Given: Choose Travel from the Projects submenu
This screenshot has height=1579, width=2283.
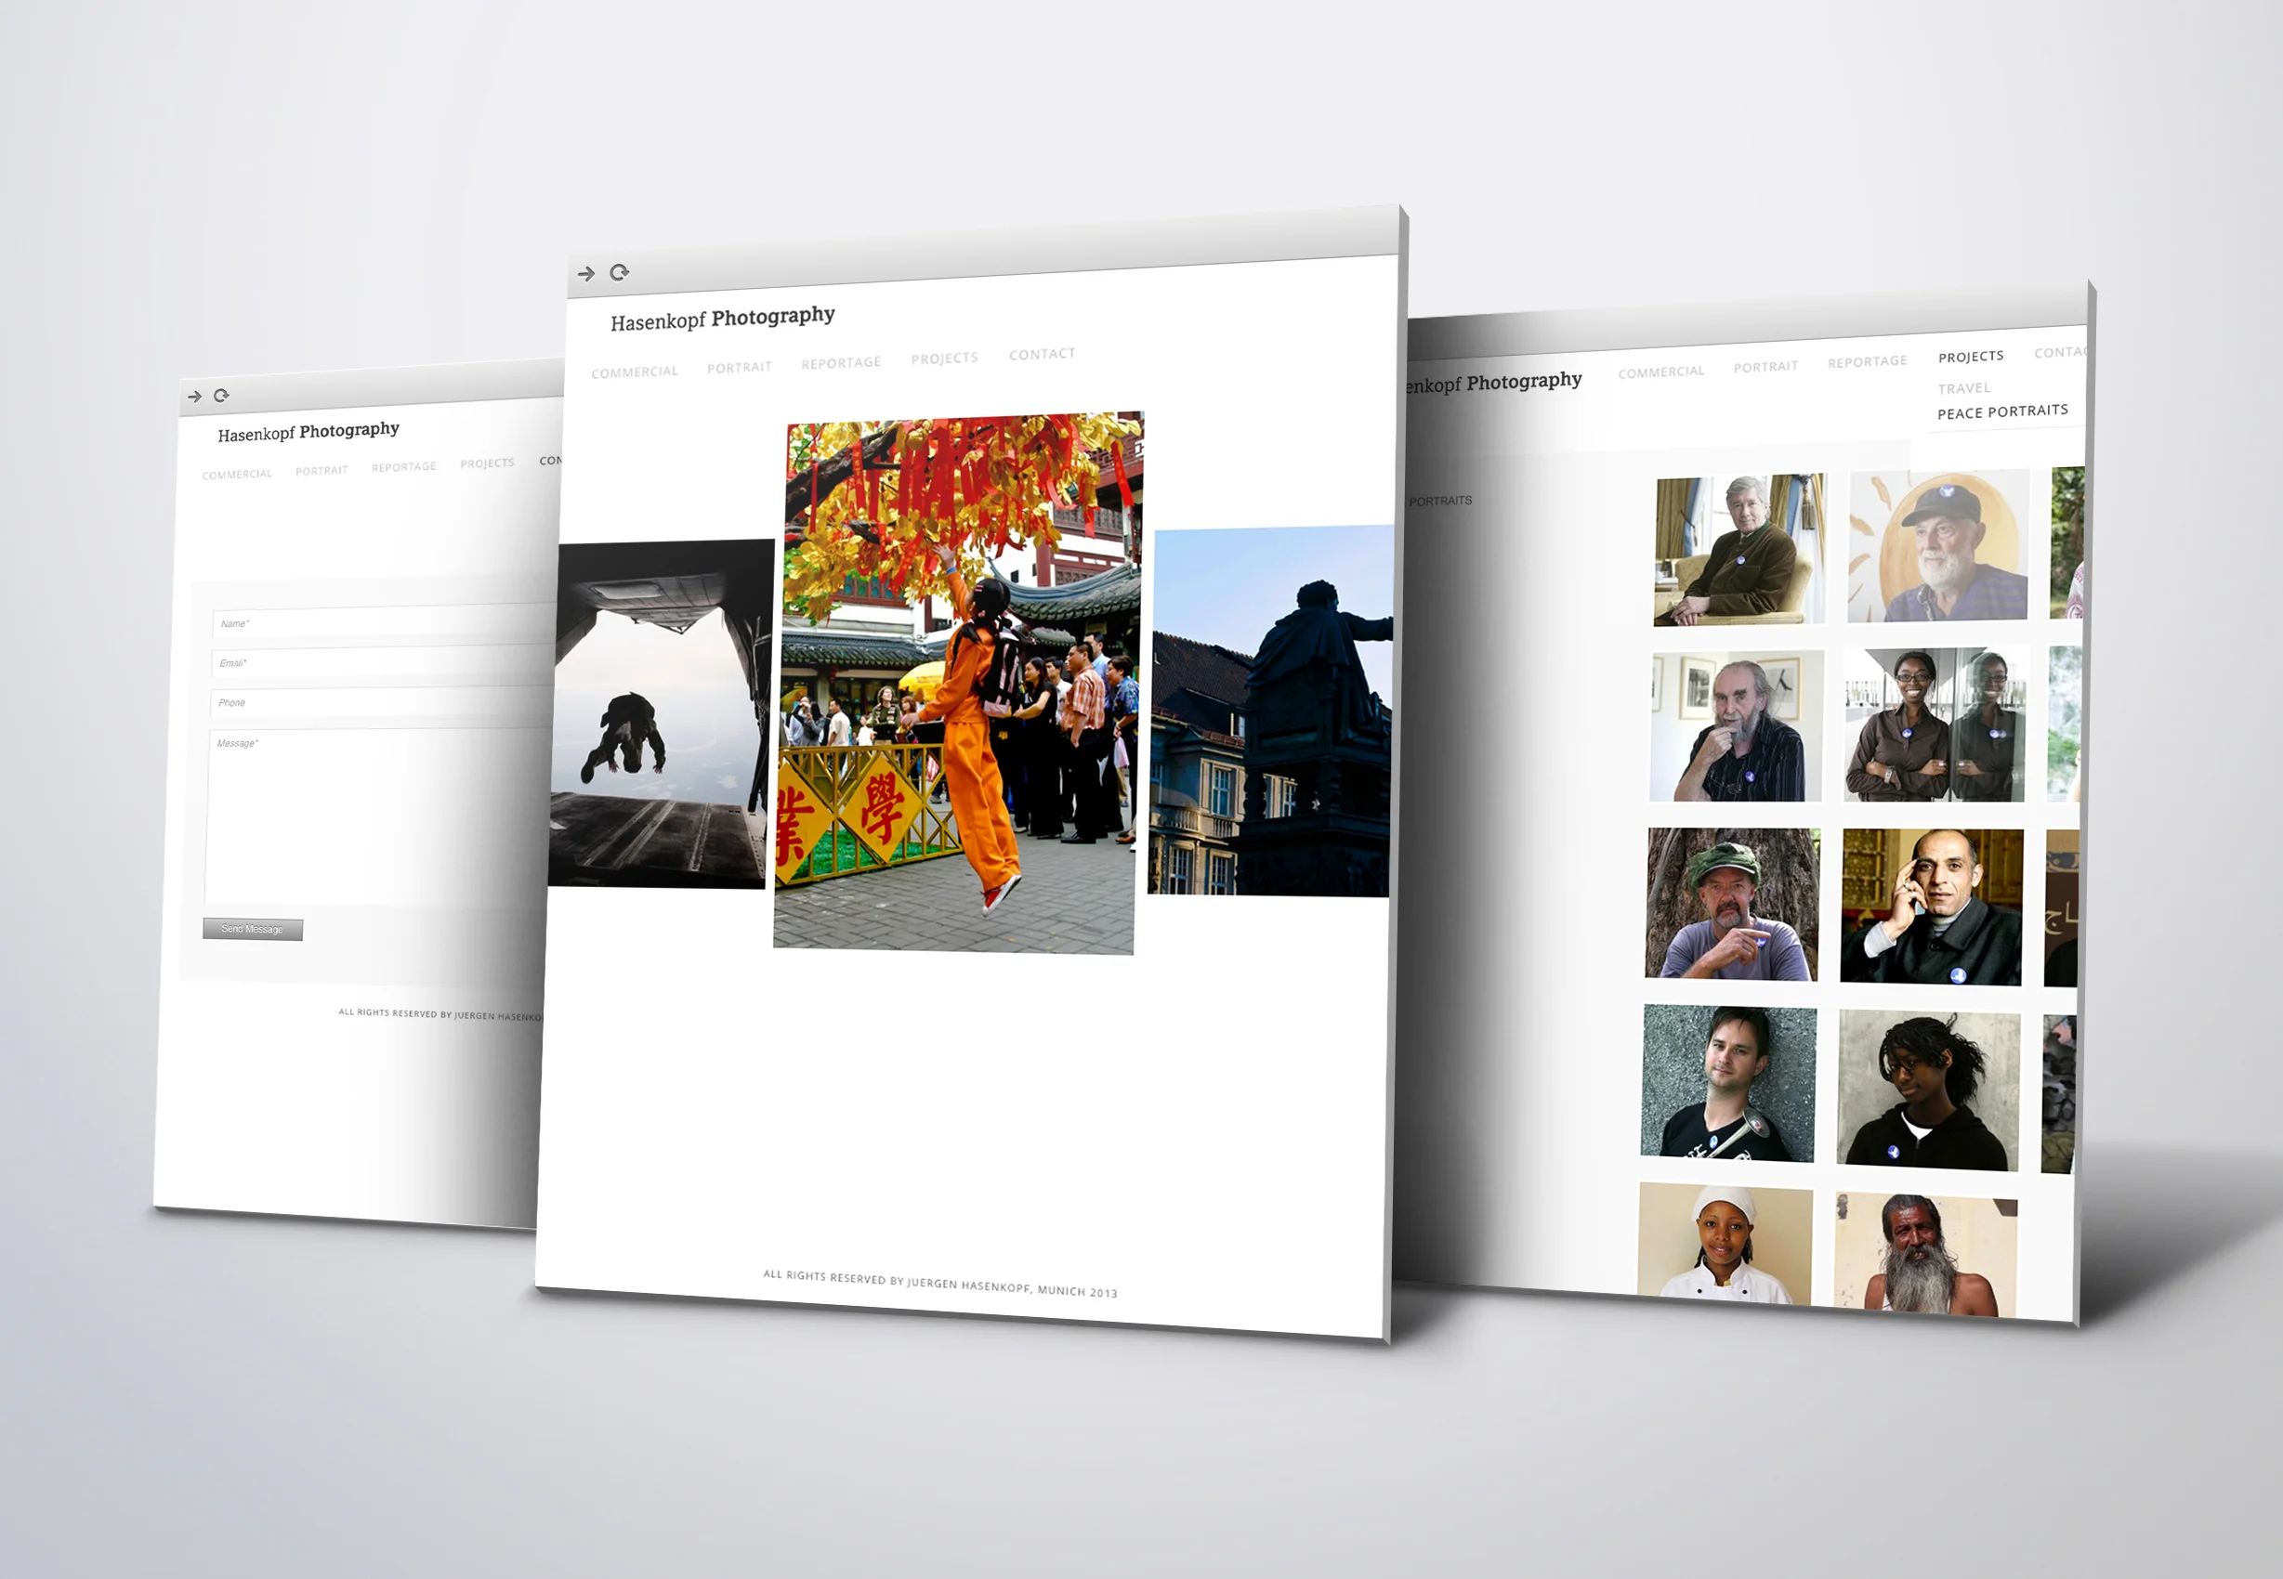Looking at the screenshot, I should (1963, 389).
